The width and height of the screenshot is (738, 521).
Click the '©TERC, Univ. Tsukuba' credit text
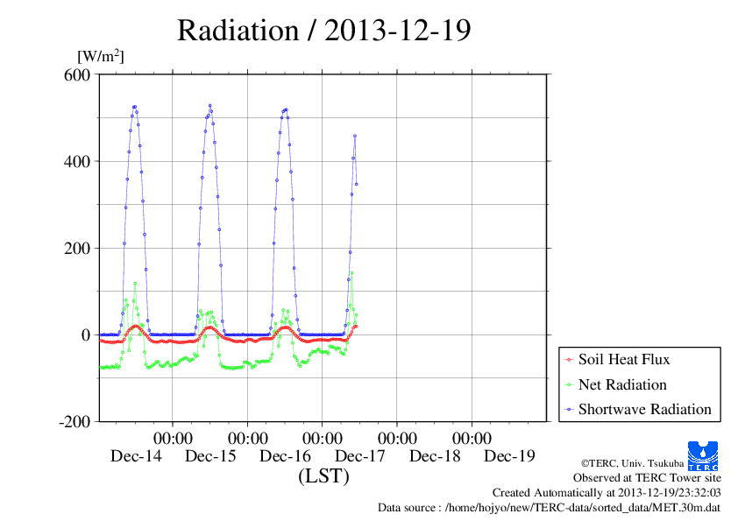pyautogui.click(x=632, y=463)
